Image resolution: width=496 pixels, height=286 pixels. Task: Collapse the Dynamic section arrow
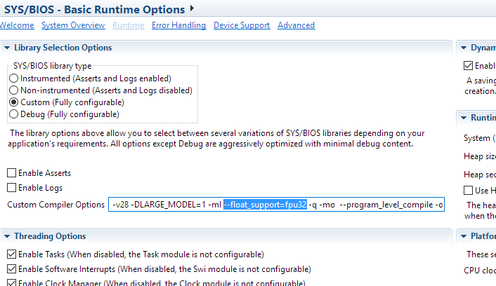coord(465,48)
